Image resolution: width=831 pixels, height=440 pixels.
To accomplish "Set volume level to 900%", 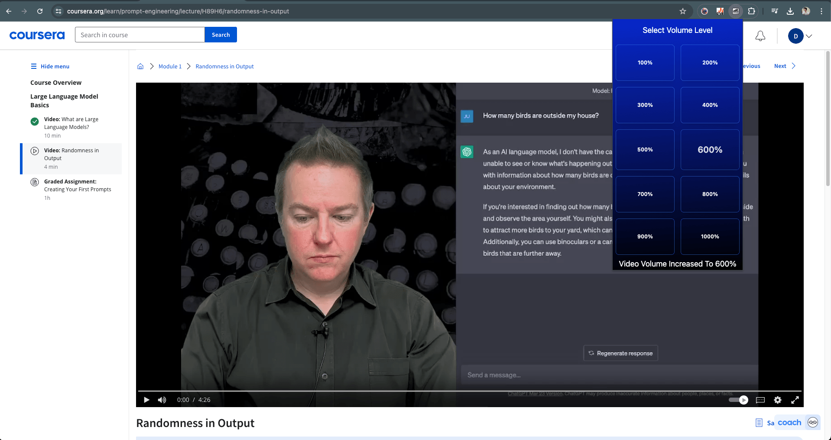I will pos(645,237).
